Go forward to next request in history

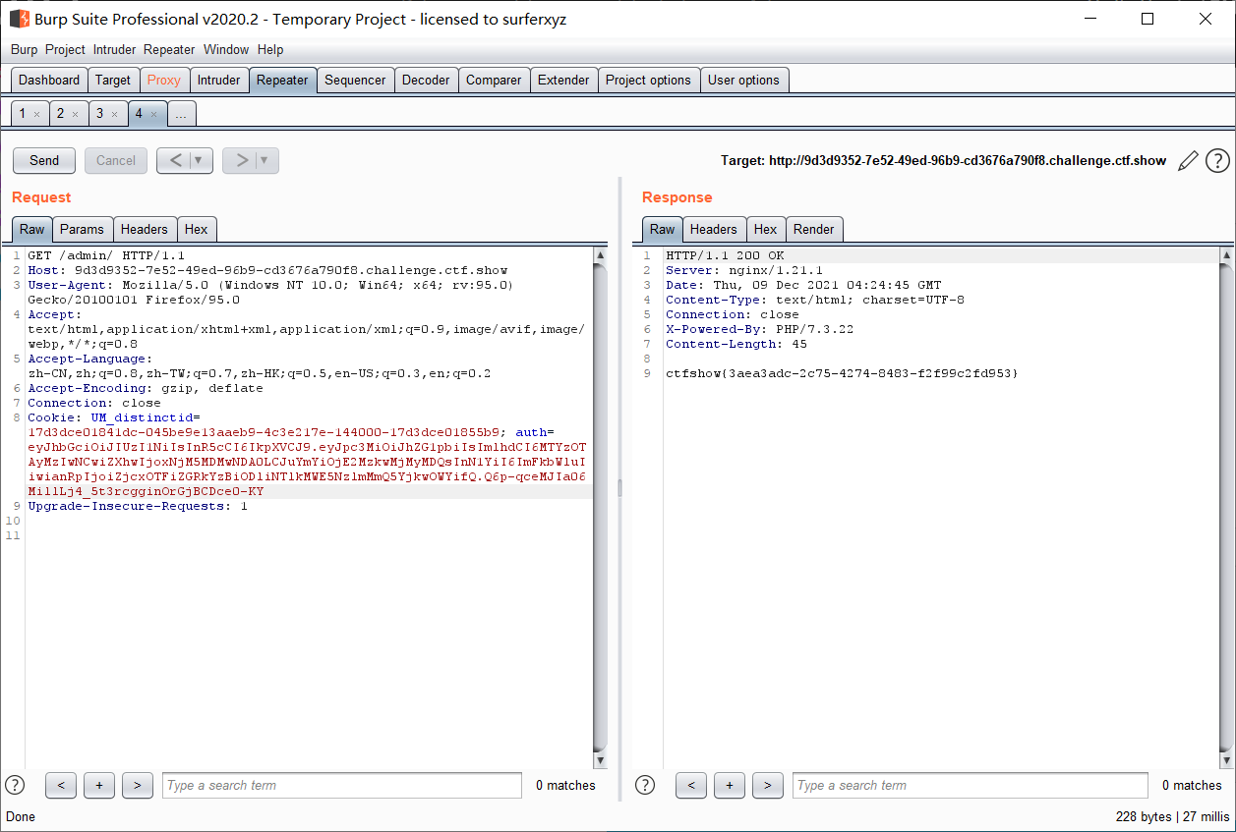240,160
